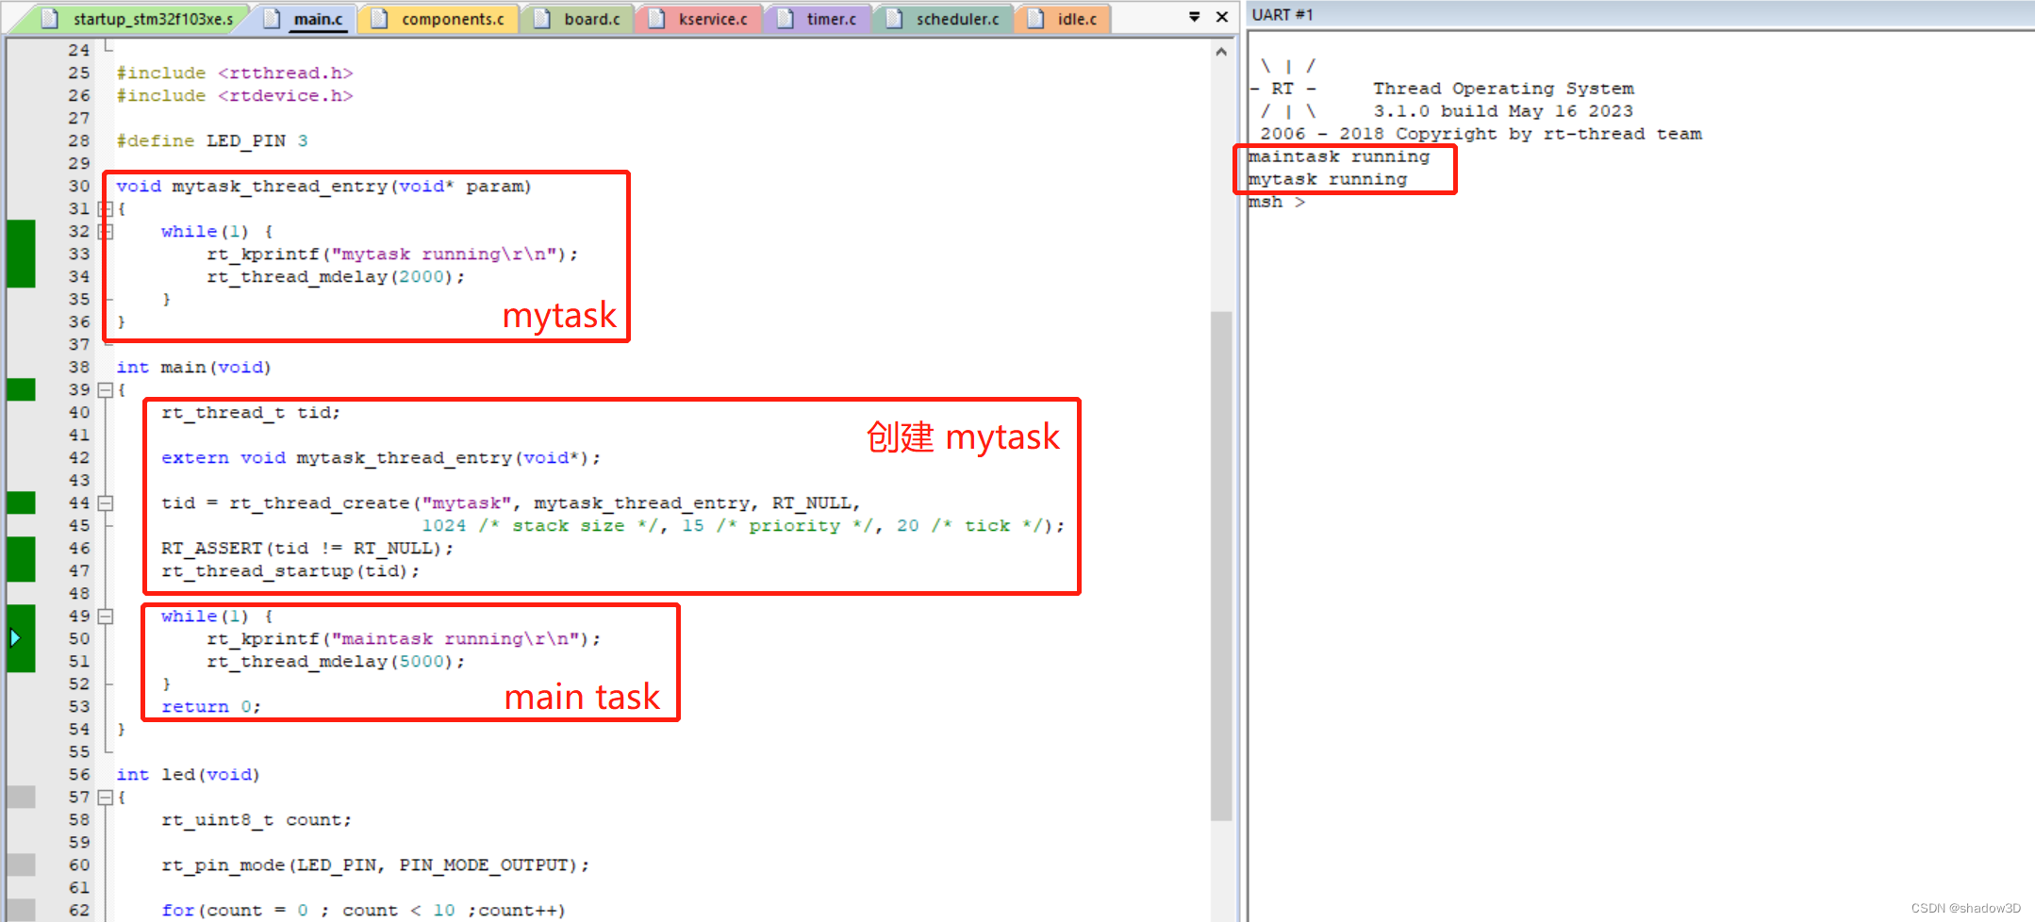The width and height of the screenshot is (2035, 922).
Task: Open the scheduler.c tab
Action: [945, 19]
